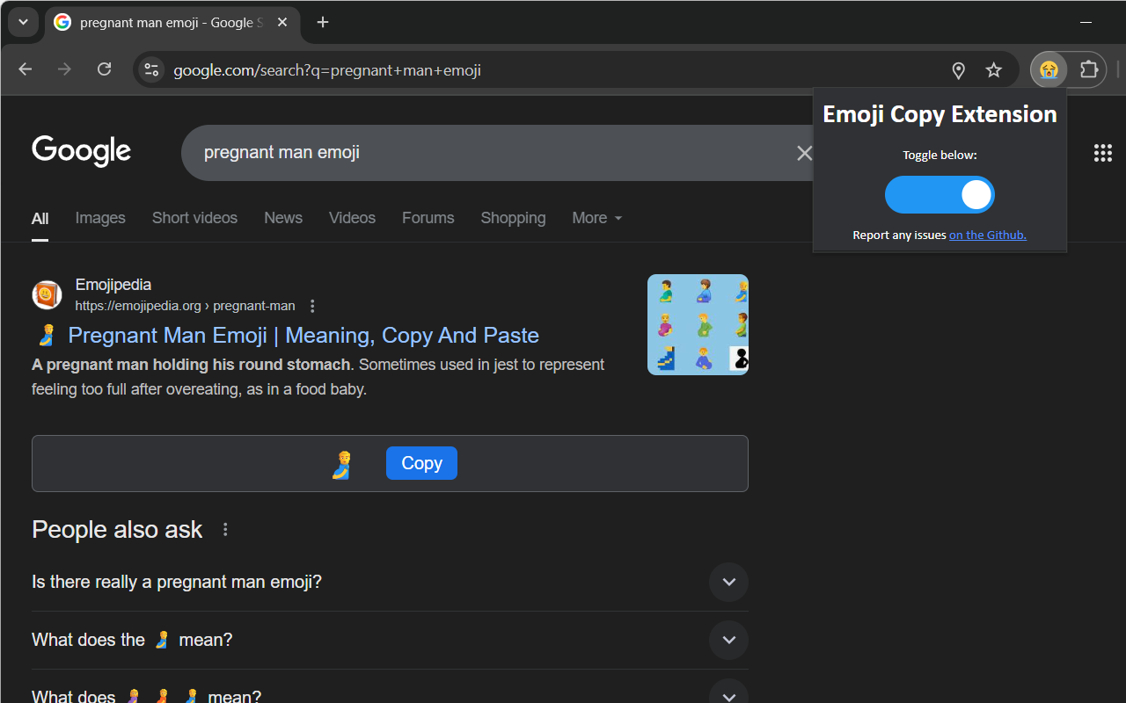
Task: Click the Emojipedia result thumbnail image
Action: pos(698,324)
